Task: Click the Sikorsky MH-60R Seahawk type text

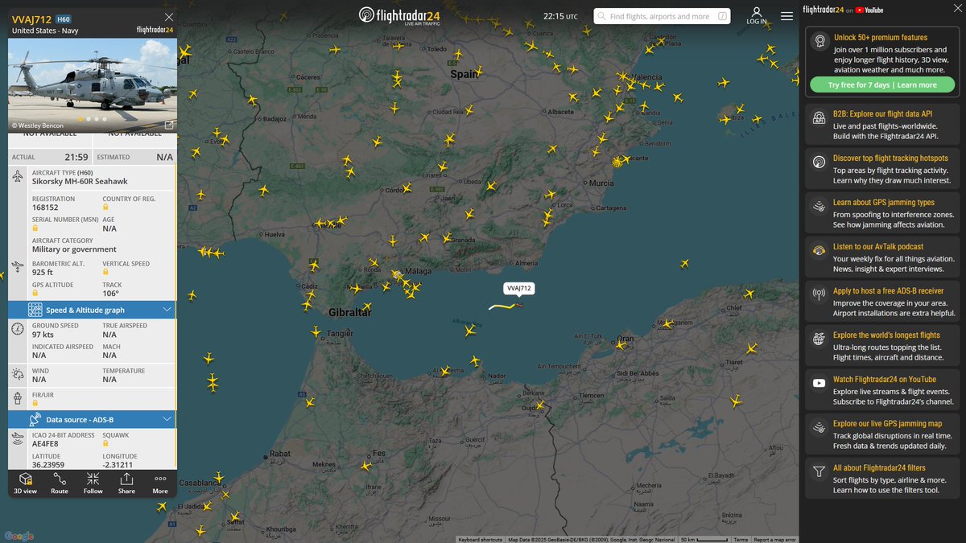Action: [80, 182]
